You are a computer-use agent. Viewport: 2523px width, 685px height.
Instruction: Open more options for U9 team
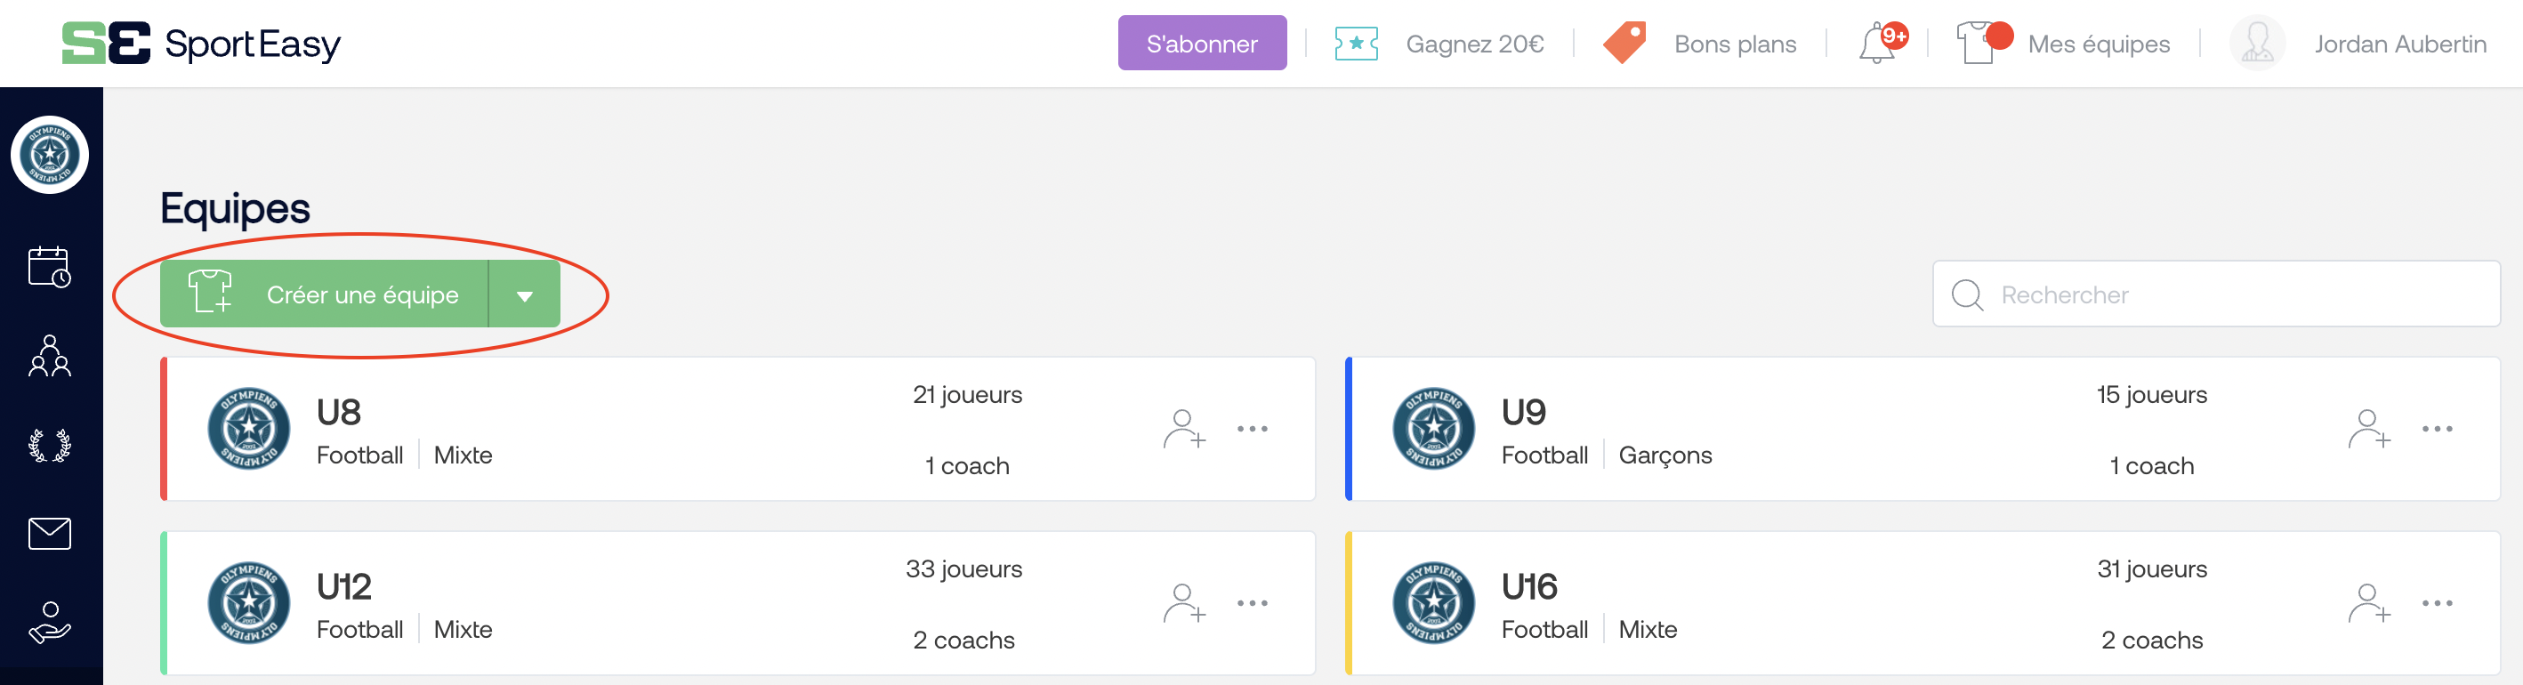[2437, 429]
